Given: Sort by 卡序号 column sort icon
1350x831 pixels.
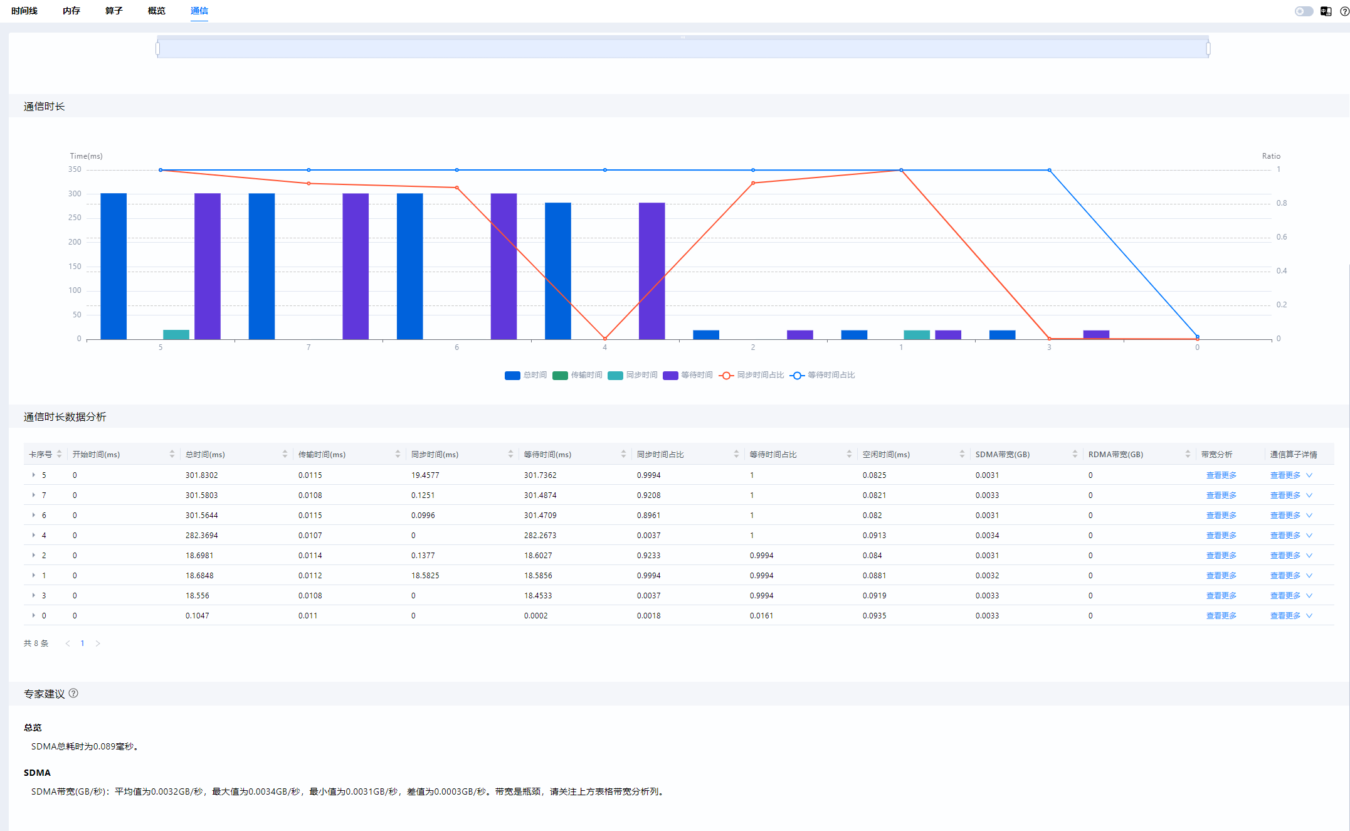Looking at the screenshot, I should [x=59, y=454].
